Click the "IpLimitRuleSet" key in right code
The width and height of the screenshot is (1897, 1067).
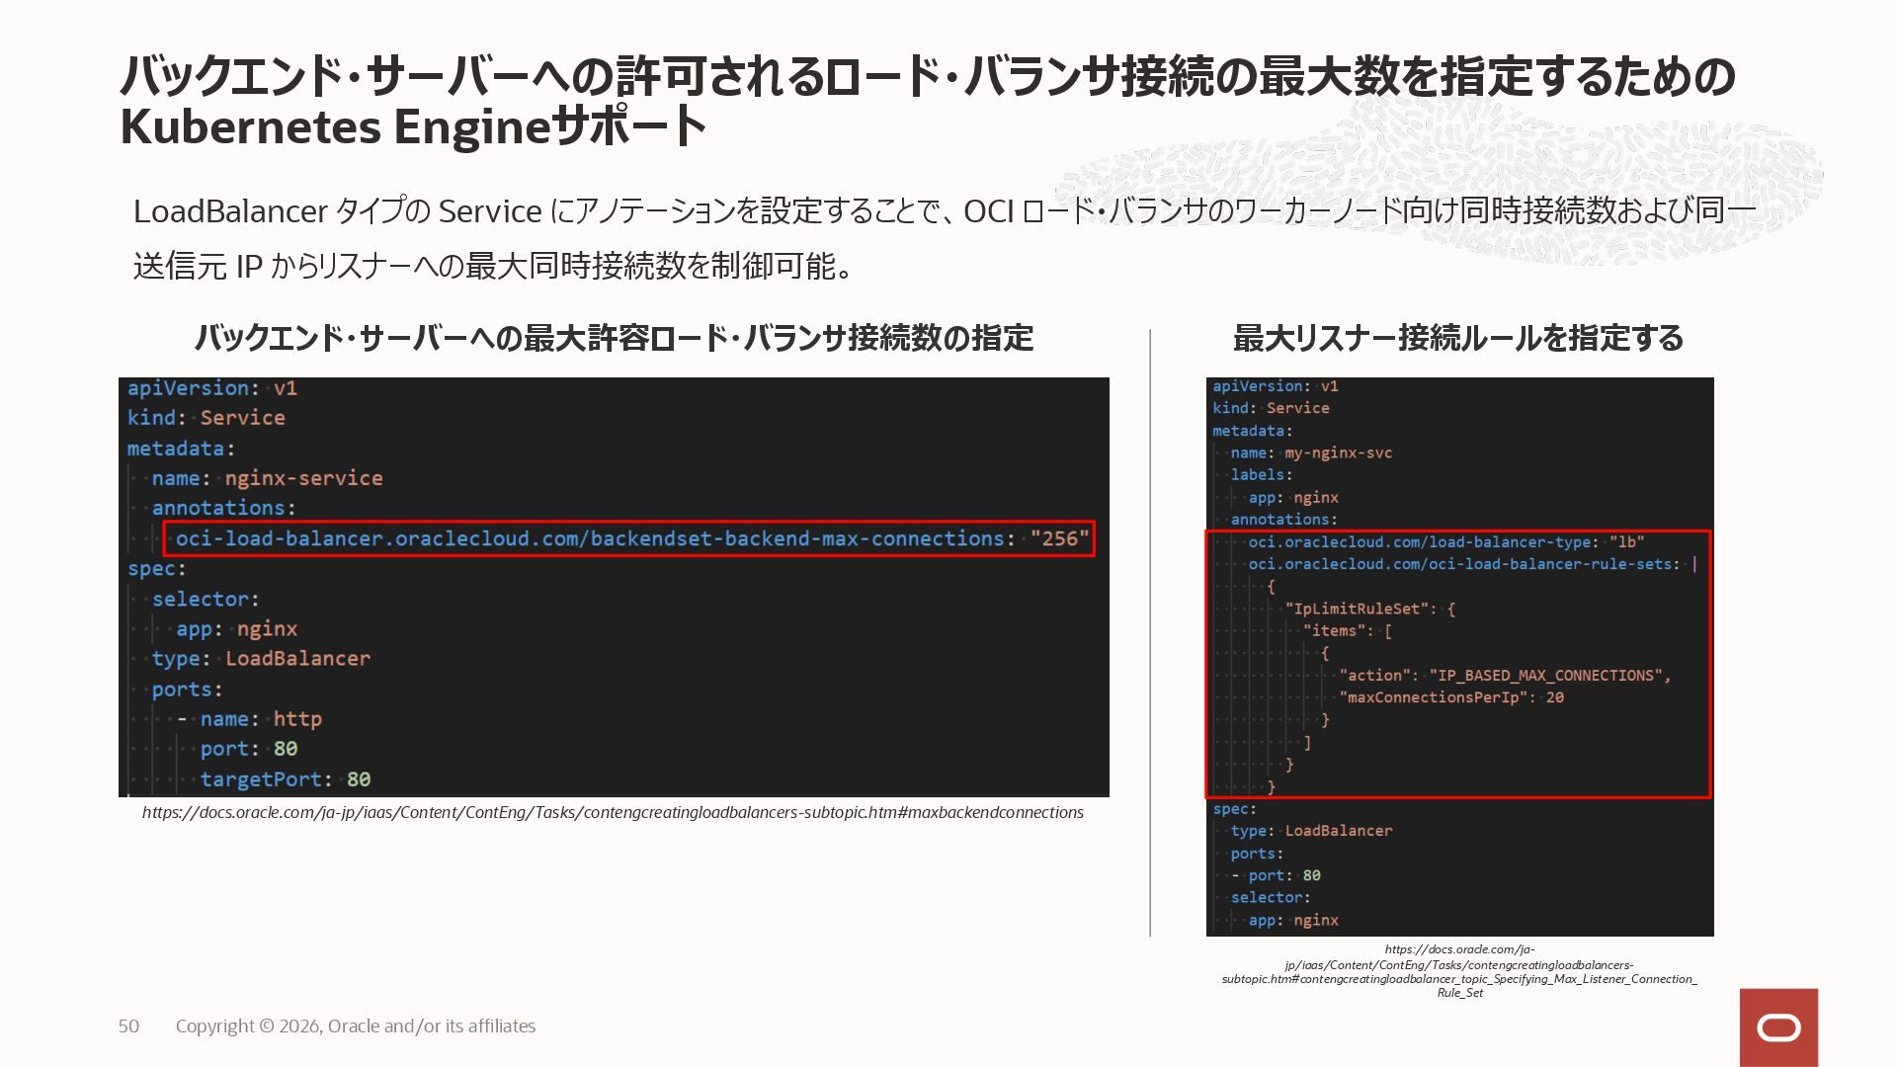click(x=1358, y=609)
